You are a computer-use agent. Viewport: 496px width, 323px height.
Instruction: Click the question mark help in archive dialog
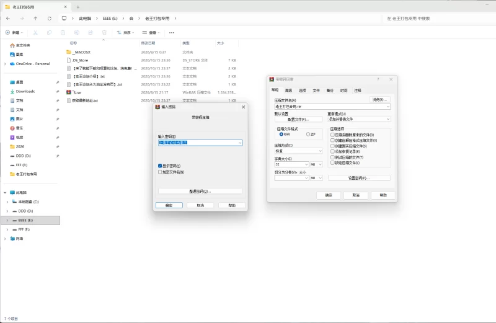[378, 79]
